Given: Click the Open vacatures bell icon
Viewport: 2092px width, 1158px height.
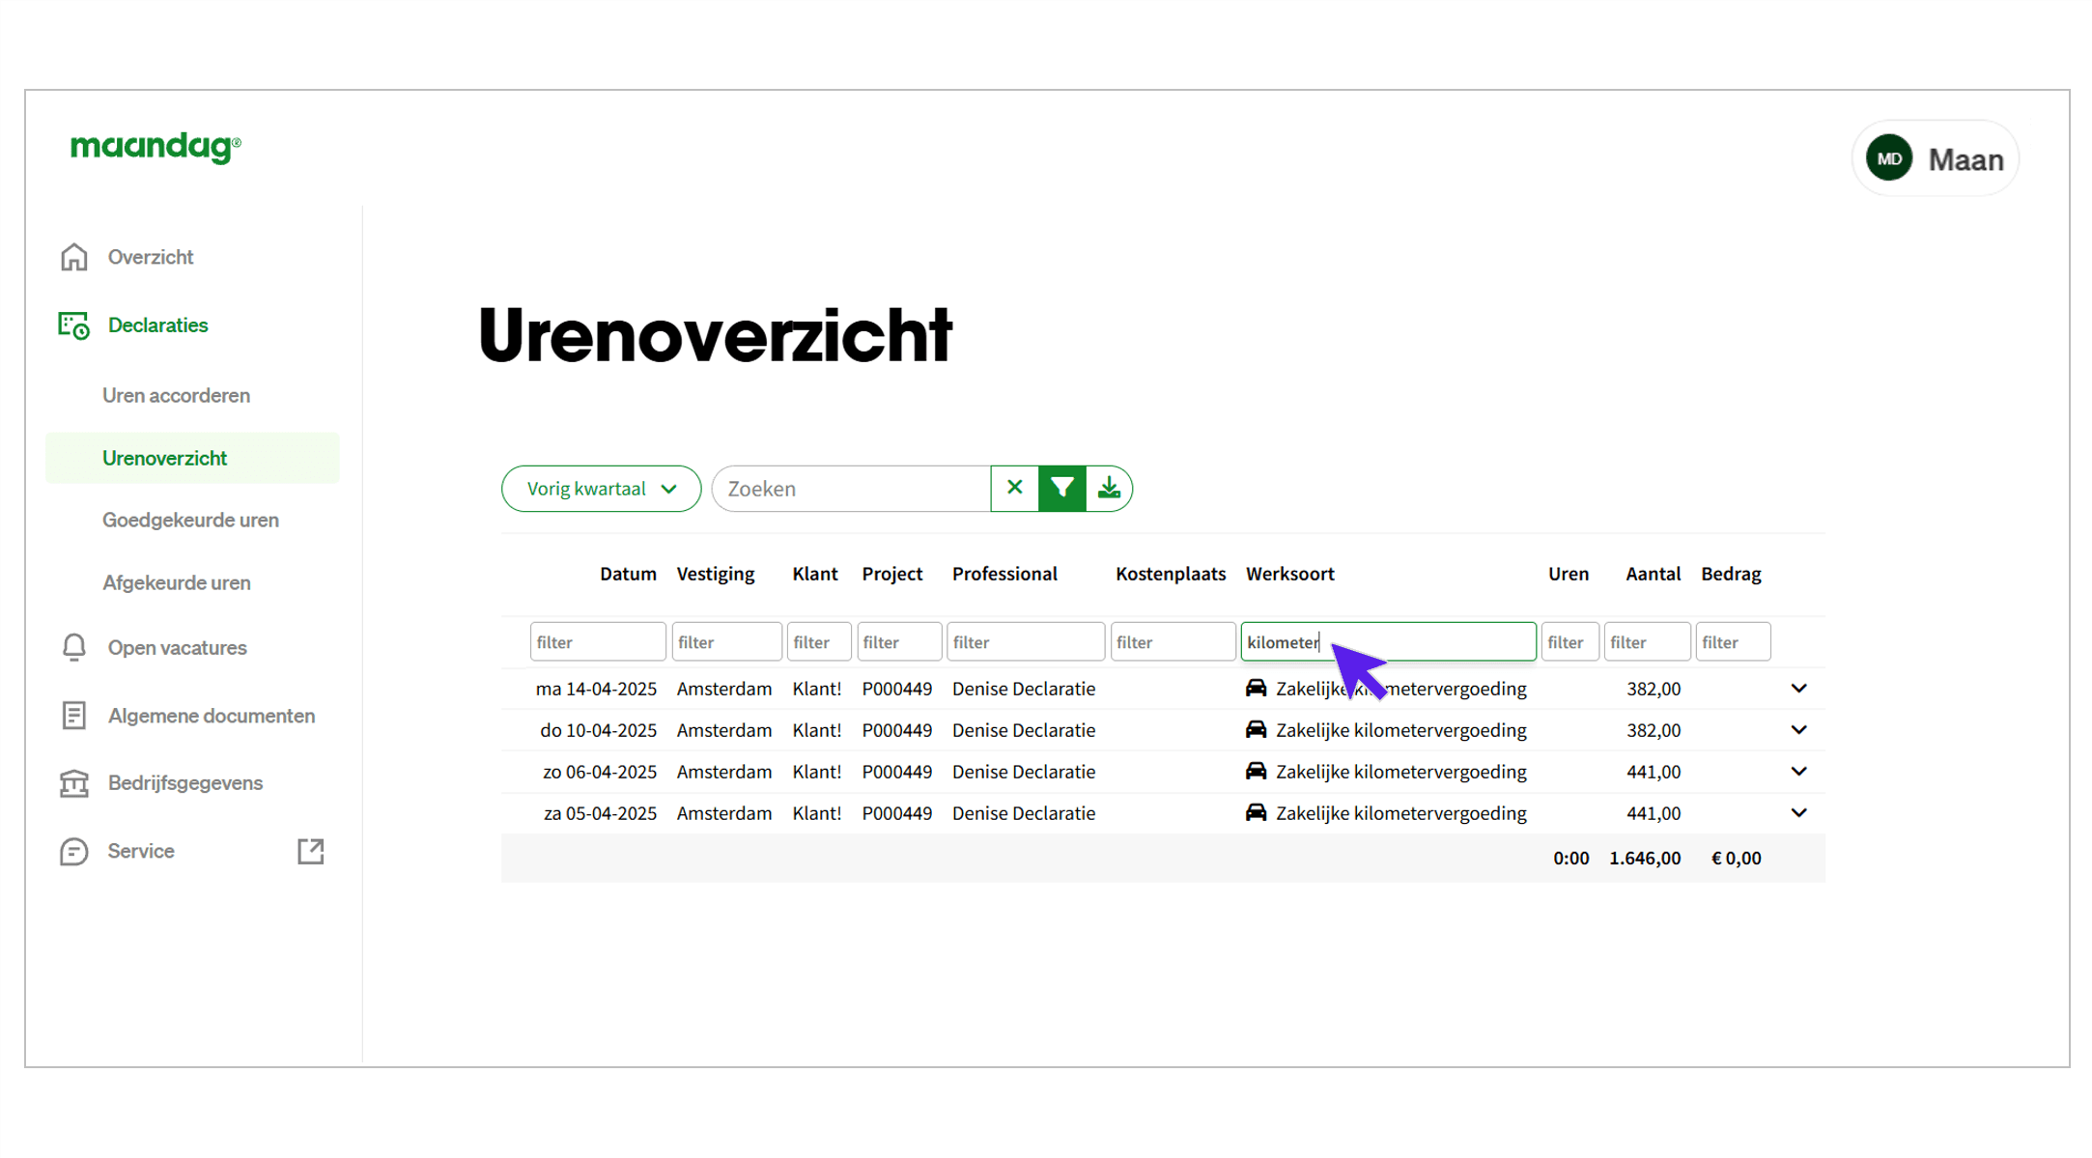Looking at the screenshot, I should click(74, 648).
